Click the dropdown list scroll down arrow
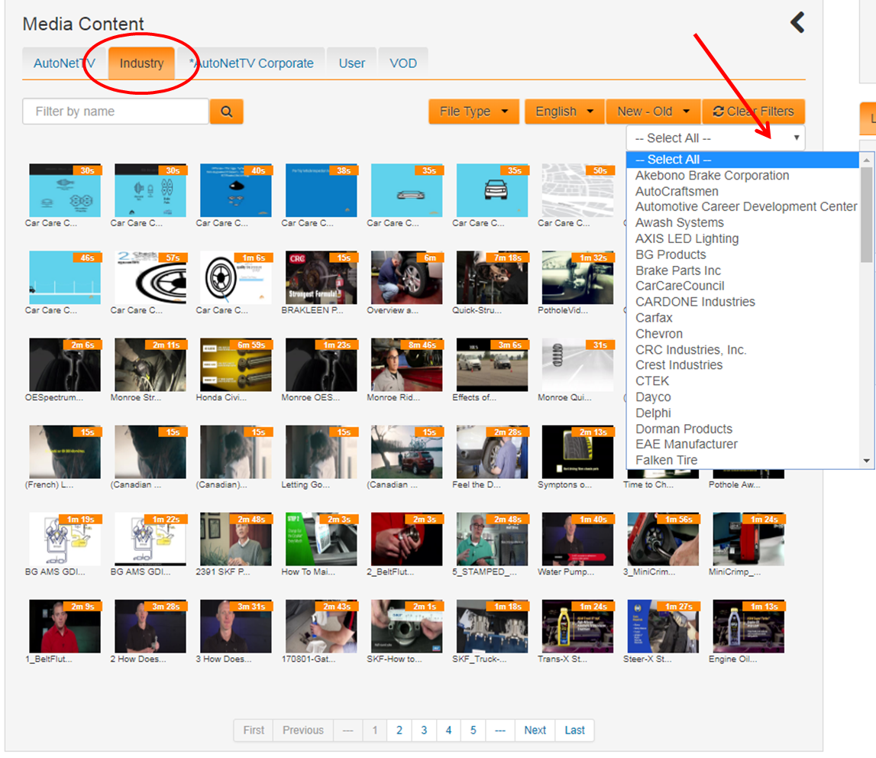The image size is (876, 758). pos(867,462)
